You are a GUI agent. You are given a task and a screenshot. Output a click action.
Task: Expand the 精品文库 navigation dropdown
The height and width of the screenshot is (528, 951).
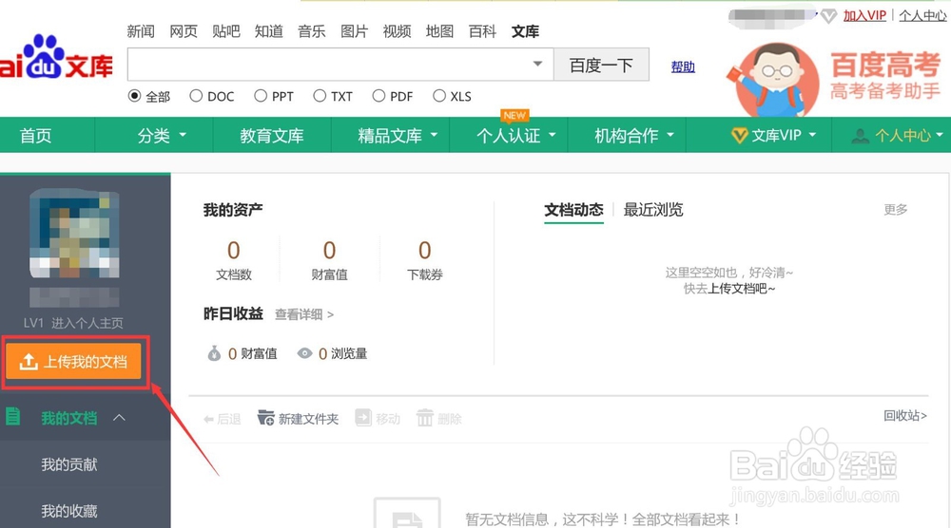[434, 135]
